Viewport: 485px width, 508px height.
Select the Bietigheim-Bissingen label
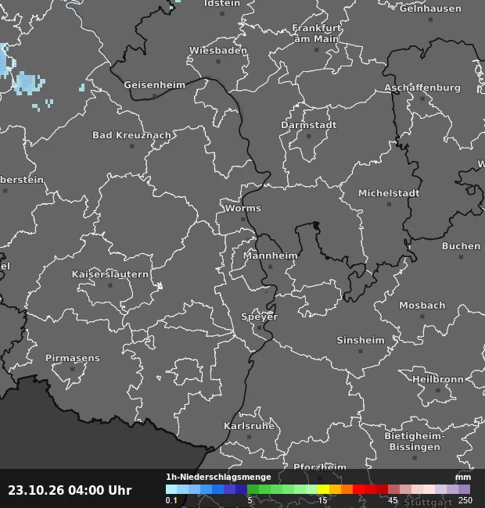click(415, 442)
